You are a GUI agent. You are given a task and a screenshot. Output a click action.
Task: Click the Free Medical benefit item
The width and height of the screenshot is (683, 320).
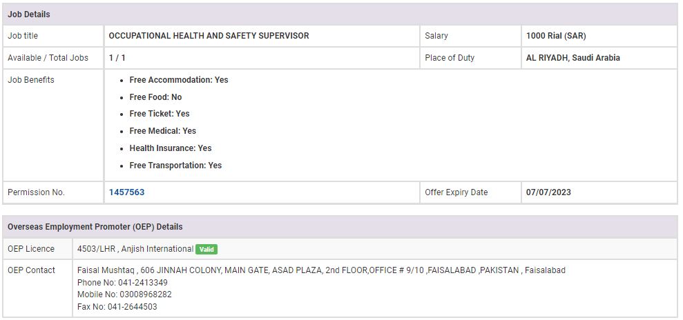(x=162, y=131)
